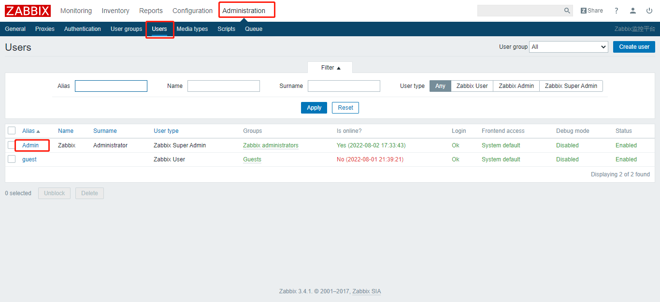Open the Configuration menu

click(x=192, y=11)
